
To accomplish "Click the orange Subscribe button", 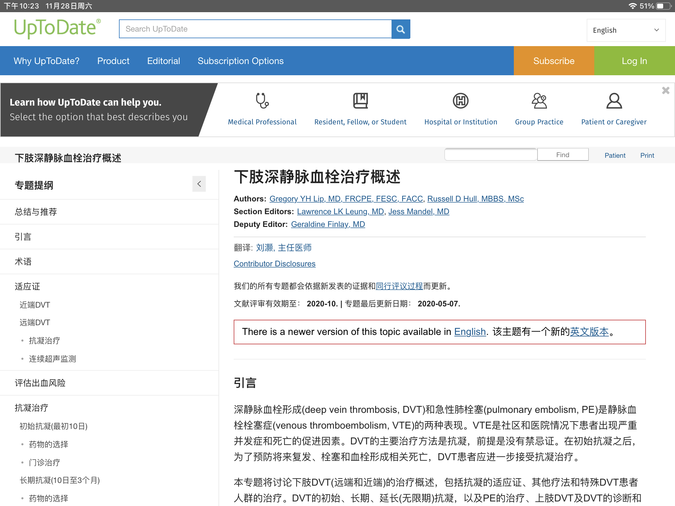I will (x=554, y=61).
